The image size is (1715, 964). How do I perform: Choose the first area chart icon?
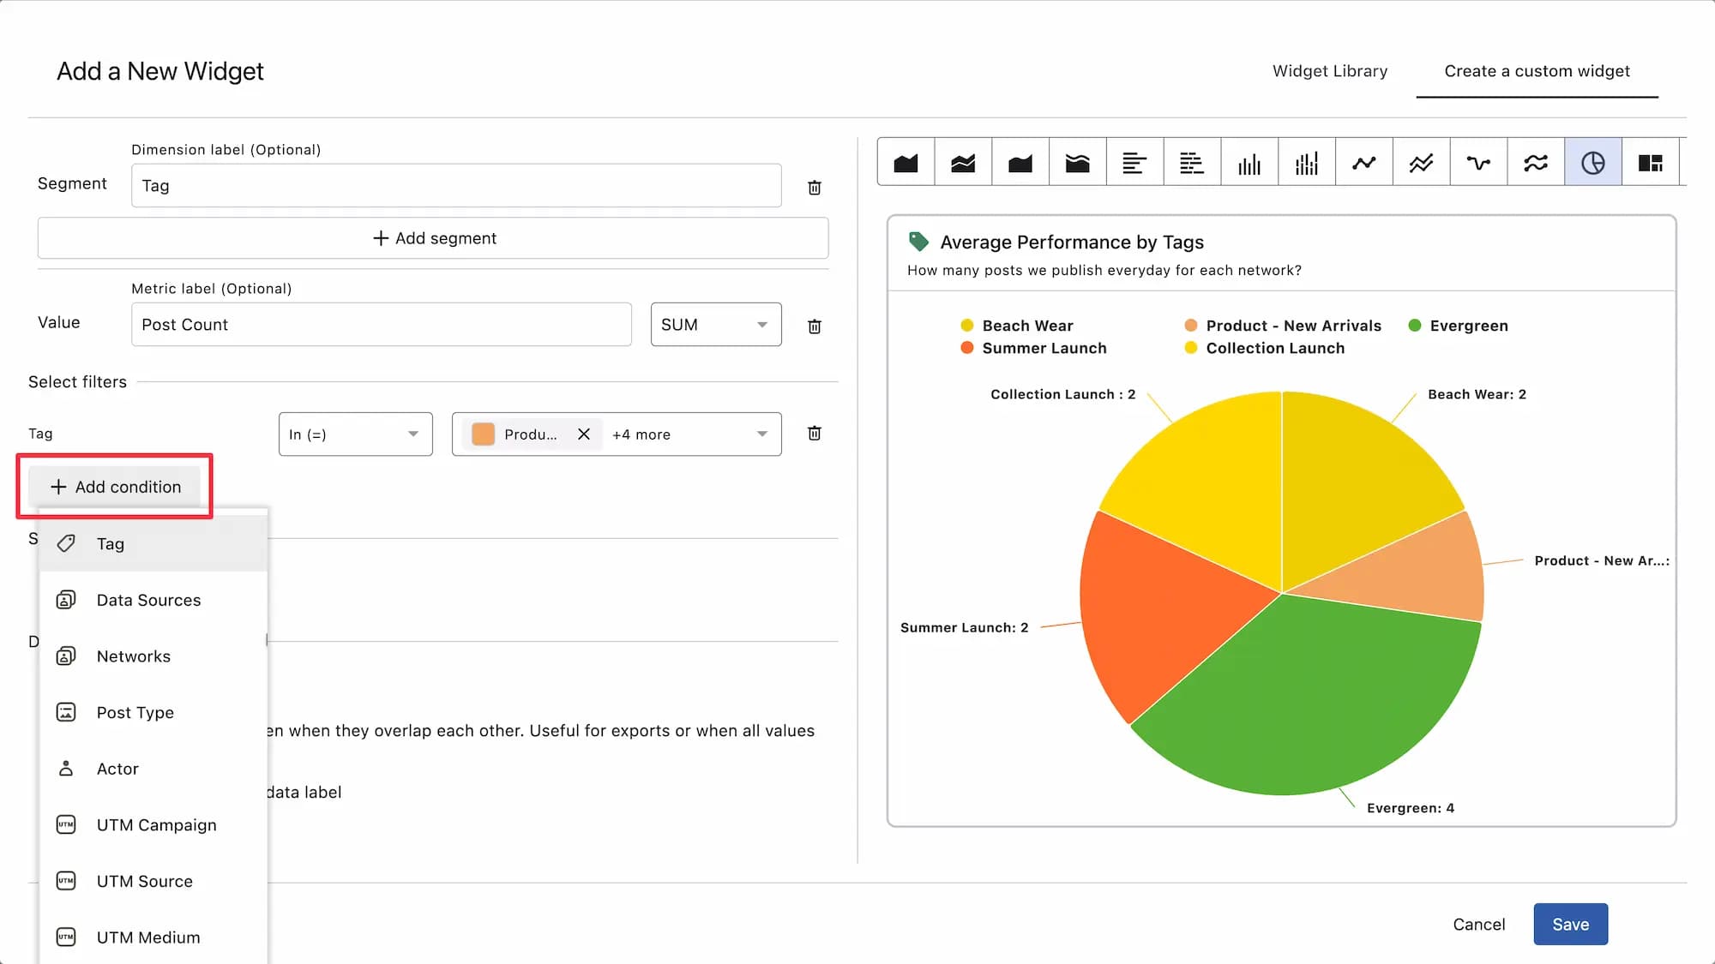(906, 162)
